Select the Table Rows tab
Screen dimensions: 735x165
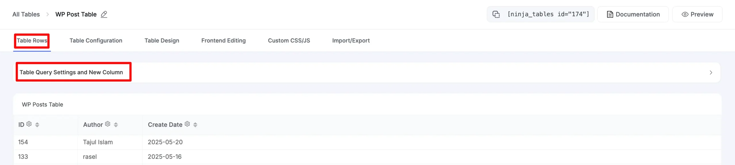(32, 41)
